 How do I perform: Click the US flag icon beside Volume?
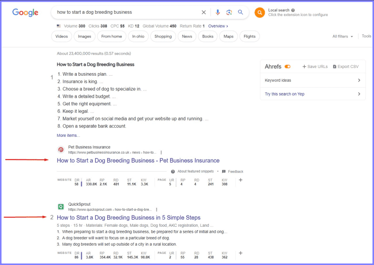tap(59, 26)
